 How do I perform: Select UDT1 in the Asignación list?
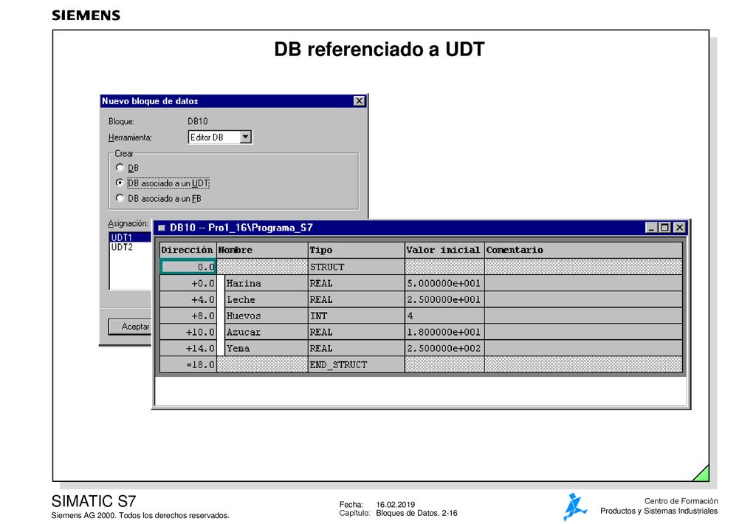tap(130, 237)
